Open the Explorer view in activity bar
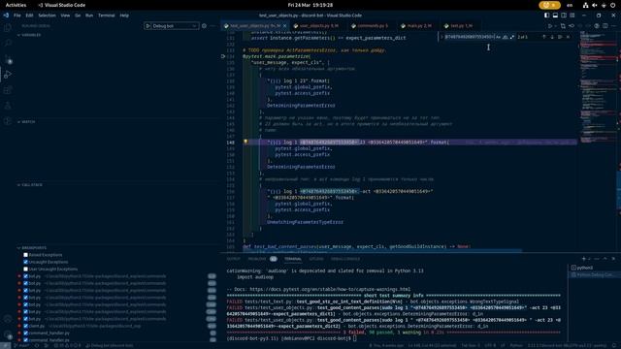 [8, 27]
